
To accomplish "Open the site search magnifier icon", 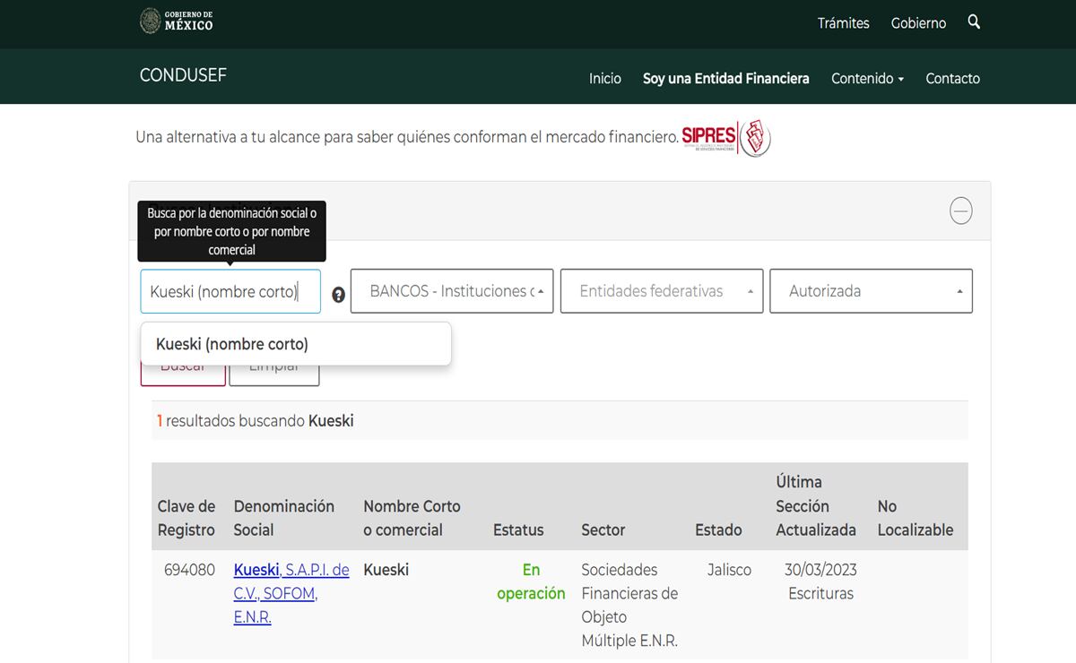I will tap(974, 23).
